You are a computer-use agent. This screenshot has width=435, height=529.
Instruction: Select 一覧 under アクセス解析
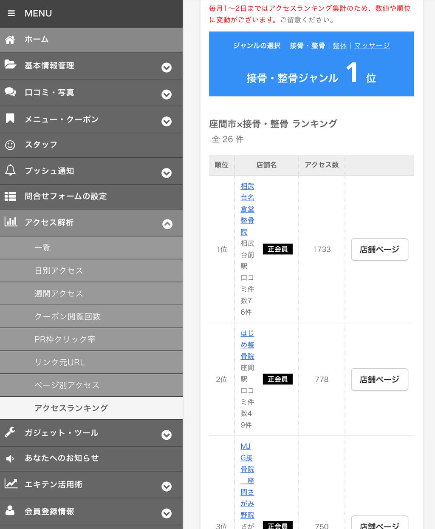[91, 247]
